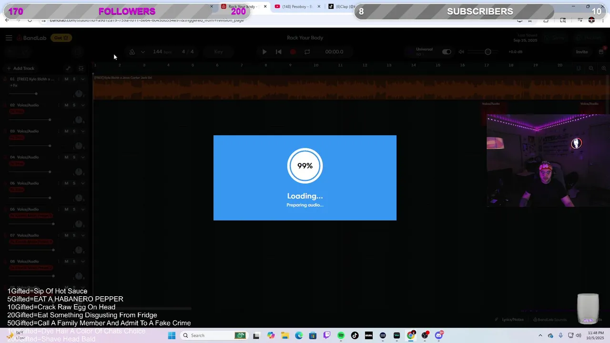Mute track 02 Voice/Audio

(x=66, y=105)
